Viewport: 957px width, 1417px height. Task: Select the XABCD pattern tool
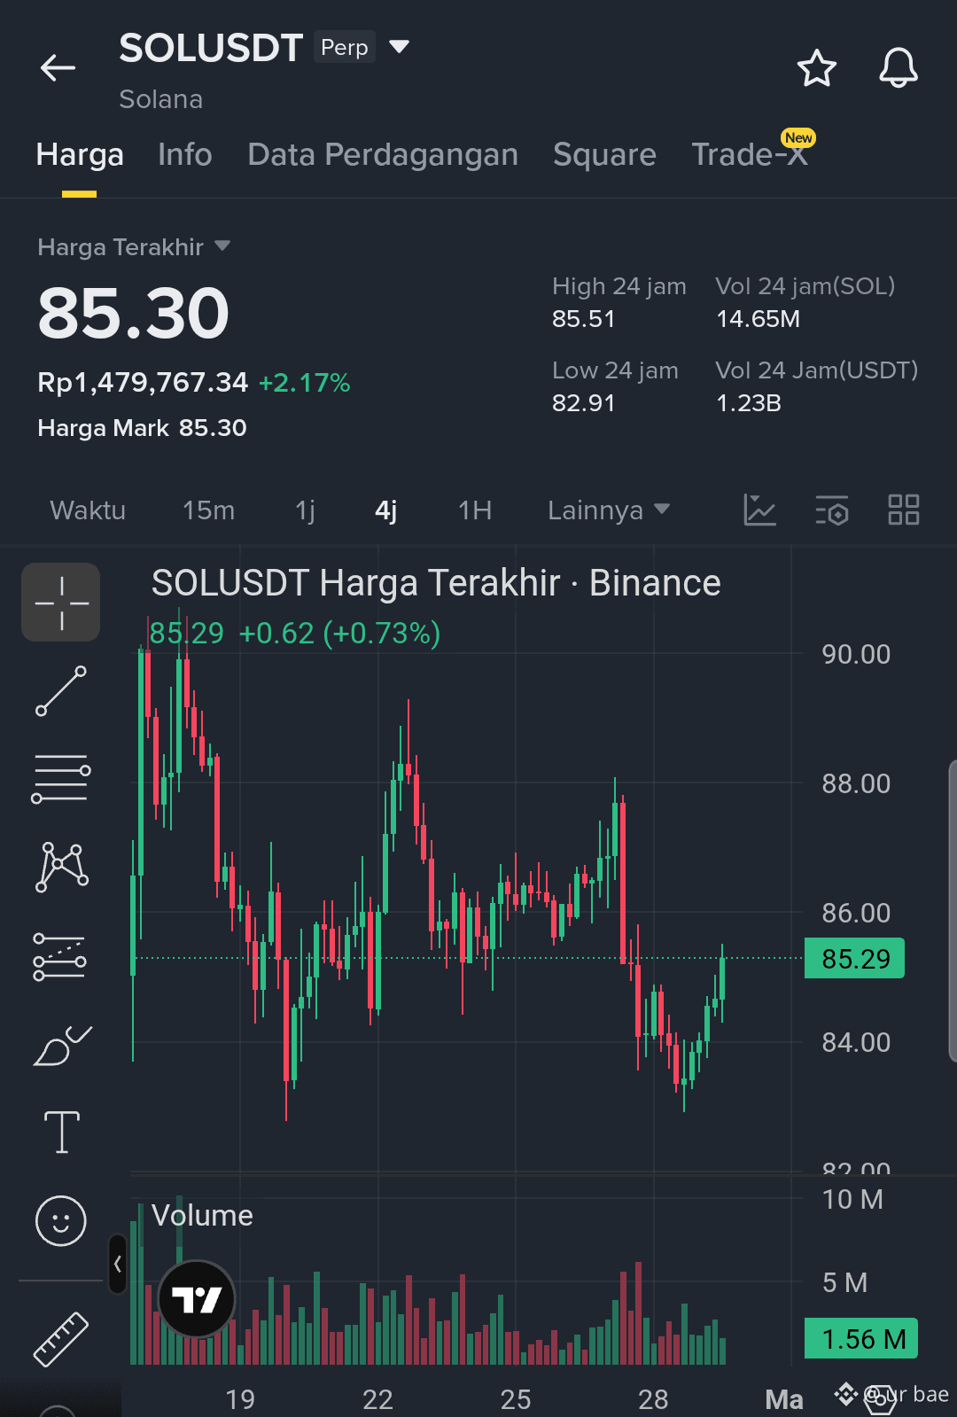click(x=61, y=867)
